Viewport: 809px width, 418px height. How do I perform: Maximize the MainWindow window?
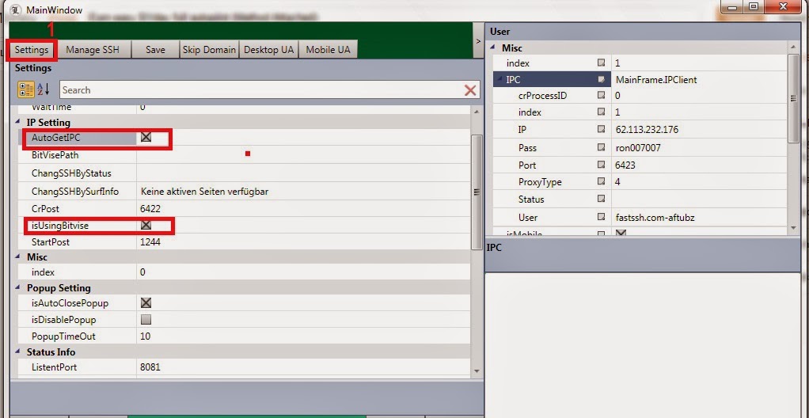click(754, 6)
